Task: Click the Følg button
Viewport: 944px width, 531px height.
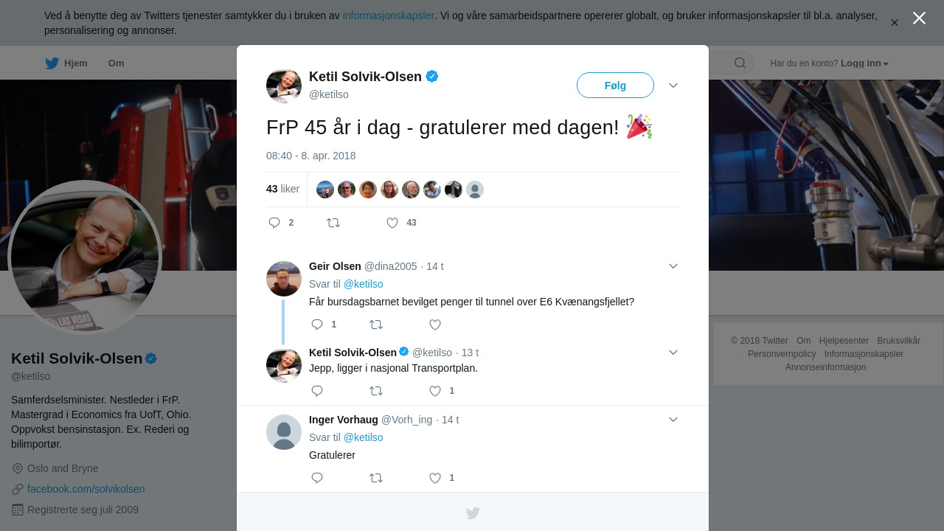Action: [x=615, y=86]
